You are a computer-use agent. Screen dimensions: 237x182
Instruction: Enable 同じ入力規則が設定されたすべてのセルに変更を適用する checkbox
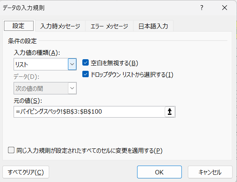coord(11,150)
